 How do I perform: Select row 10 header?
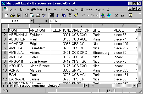pos(5,70)
